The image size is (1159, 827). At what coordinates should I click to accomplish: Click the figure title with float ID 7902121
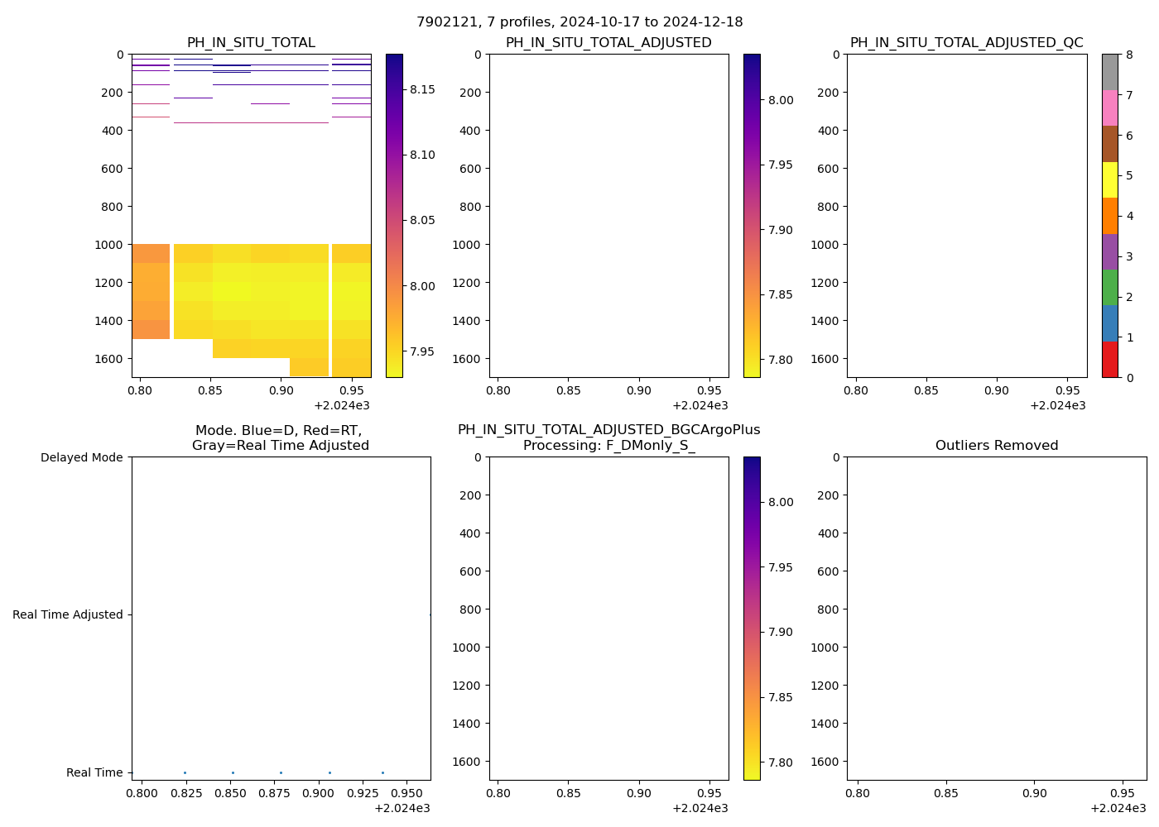point(579,22)
